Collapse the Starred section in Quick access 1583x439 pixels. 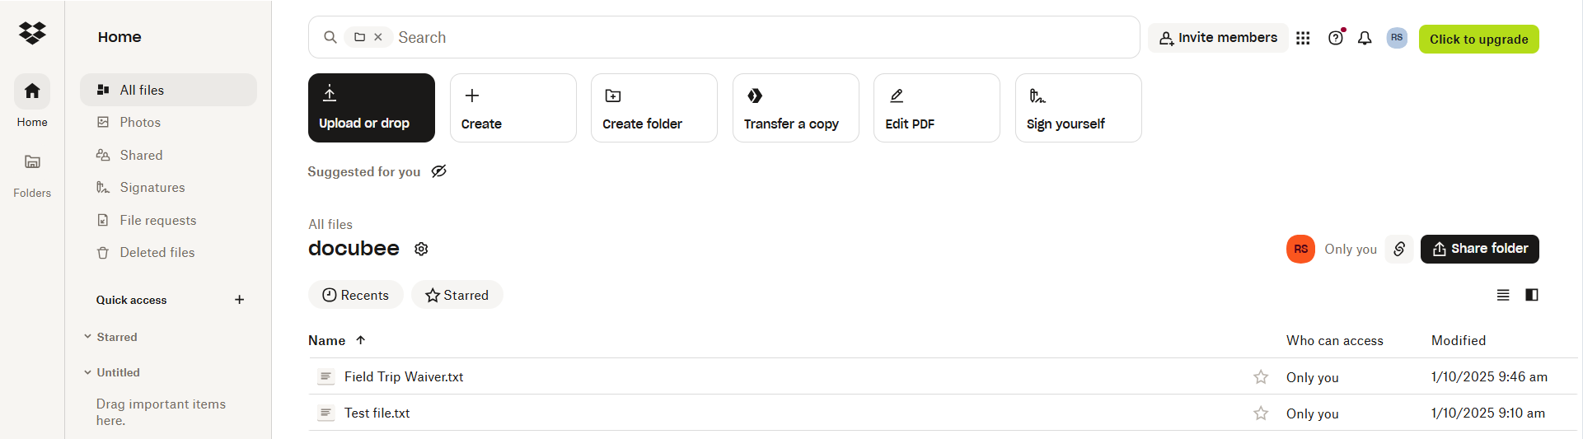[x=87, y=337]
